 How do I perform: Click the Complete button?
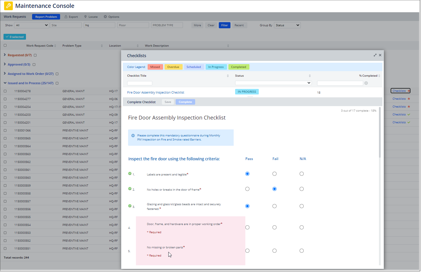point(185,102)
